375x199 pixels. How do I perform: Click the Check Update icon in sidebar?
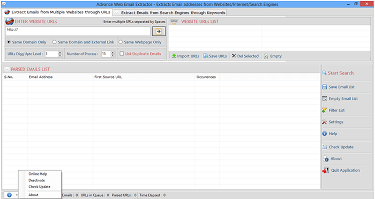tap(324, 147)
